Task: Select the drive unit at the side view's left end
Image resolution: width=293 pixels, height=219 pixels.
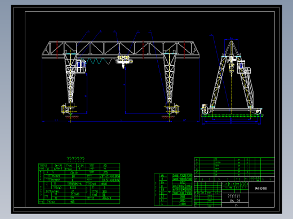Action: pyautogui.click(x=205, y=109)
